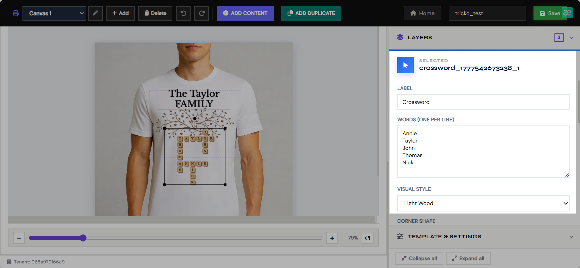Edit the tricko_test project name field

click(487, 13)
